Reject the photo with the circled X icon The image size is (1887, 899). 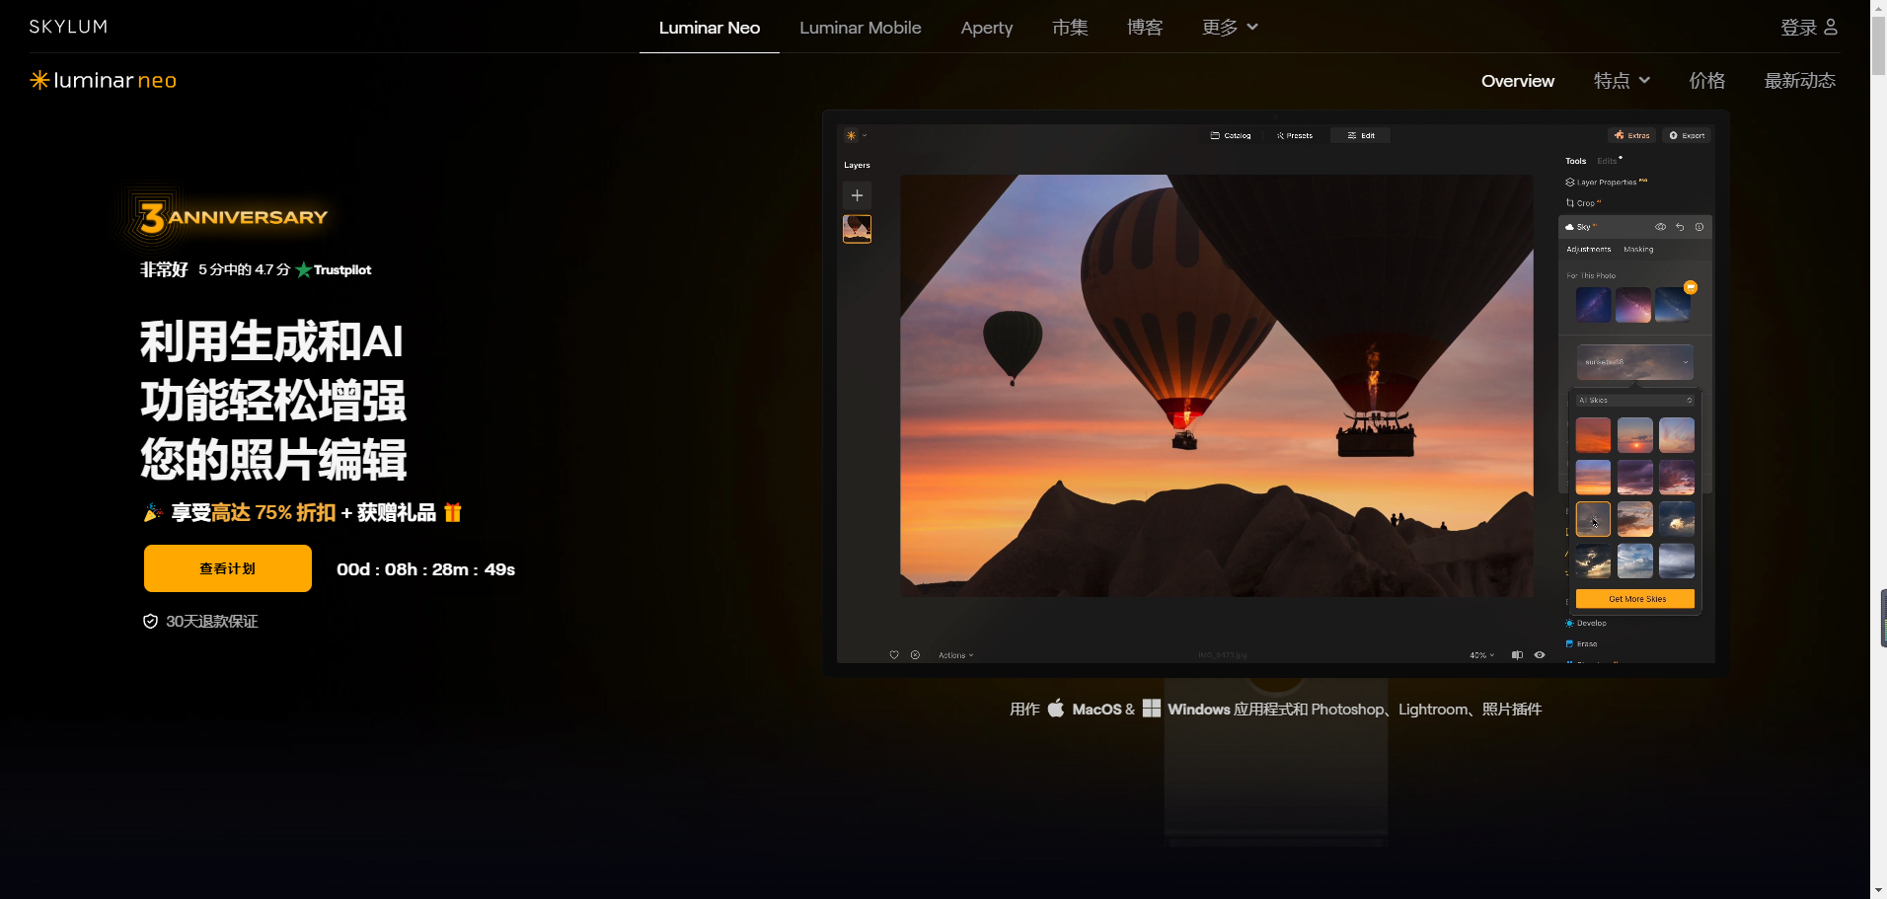[915, 655]
